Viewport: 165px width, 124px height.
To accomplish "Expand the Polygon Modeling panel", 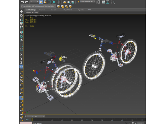I will click(32, 12).
